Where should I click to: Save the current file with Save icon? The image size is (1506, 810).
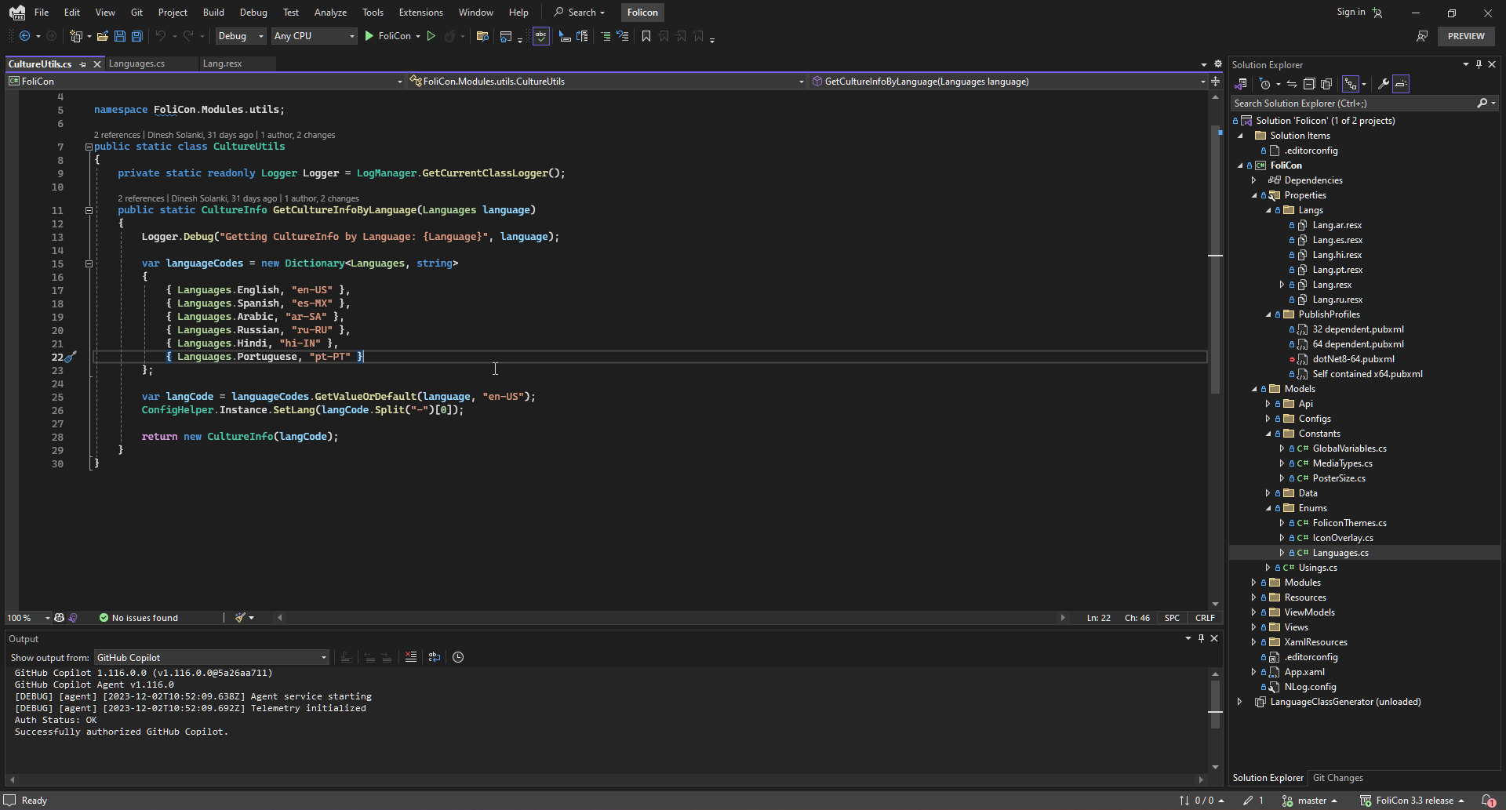tap(120, 36)
